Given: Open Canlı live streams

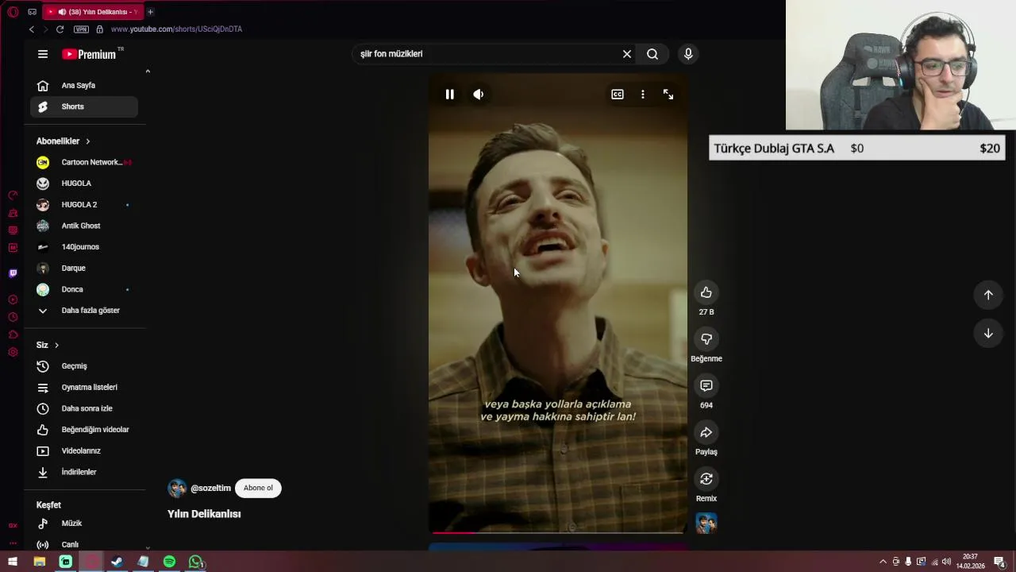Looking at the screenshot, I should 83,544.
